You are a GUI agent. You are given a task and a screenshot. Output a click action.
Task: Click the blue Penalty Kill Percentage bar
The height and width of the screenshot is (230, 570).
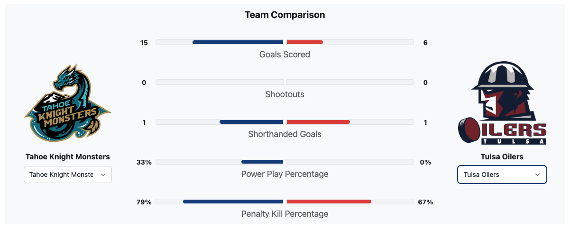point(233,202)
